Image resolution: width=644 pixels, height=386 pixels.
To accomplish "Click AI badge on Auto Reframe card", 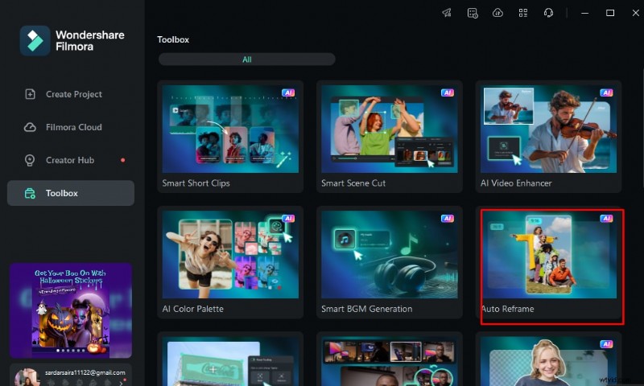I will 606,218.
